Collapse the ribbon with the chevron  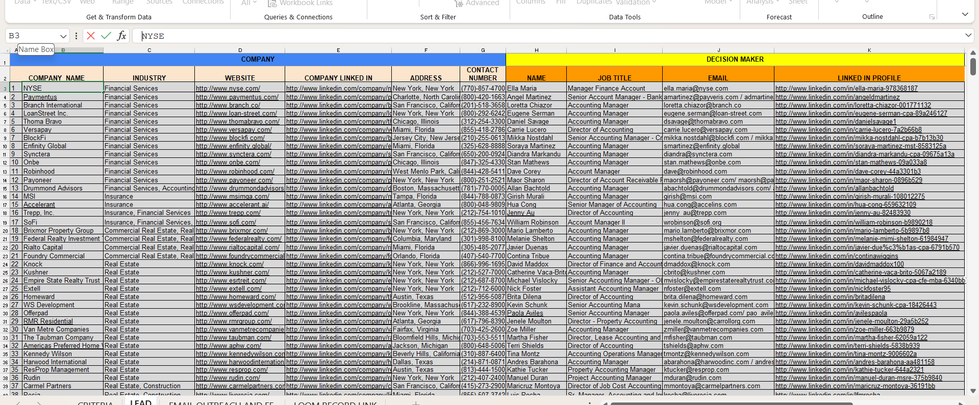pyautogui.click(x=965, y=14)
